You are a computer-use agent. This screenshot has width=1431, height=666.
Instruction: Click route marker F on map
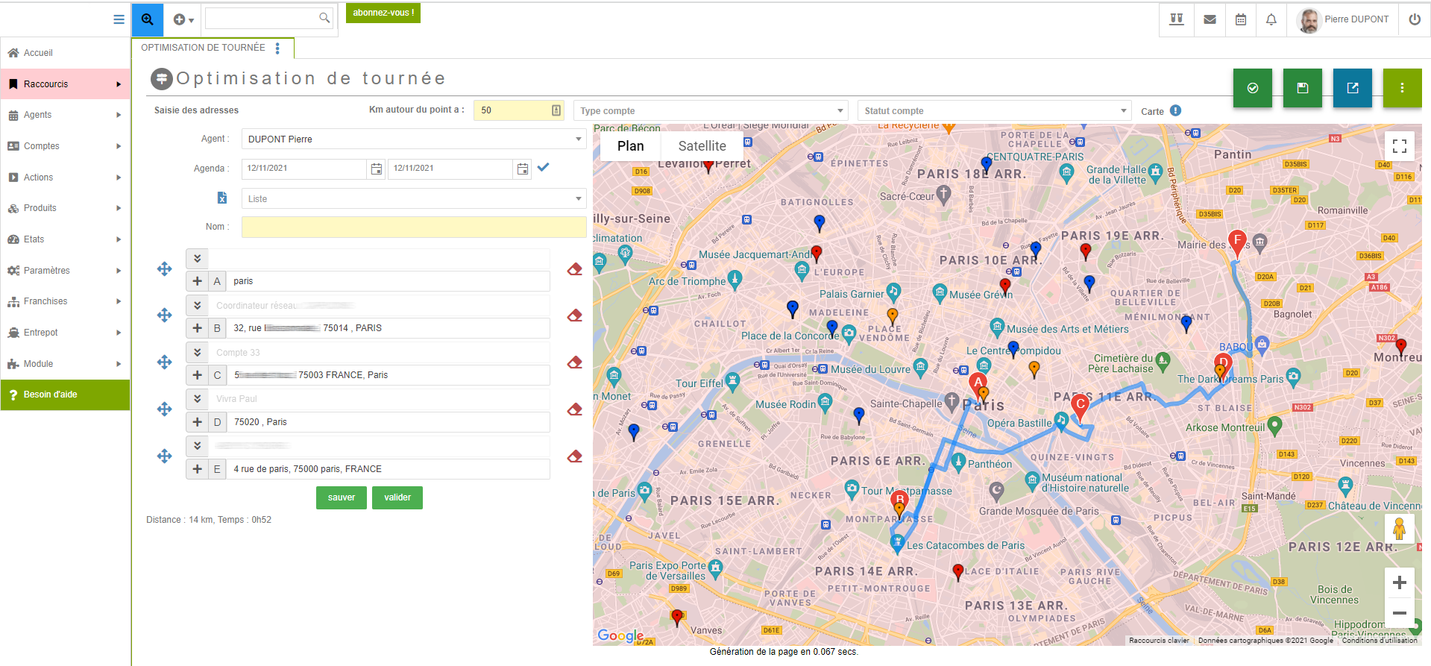coord(1237,243)
